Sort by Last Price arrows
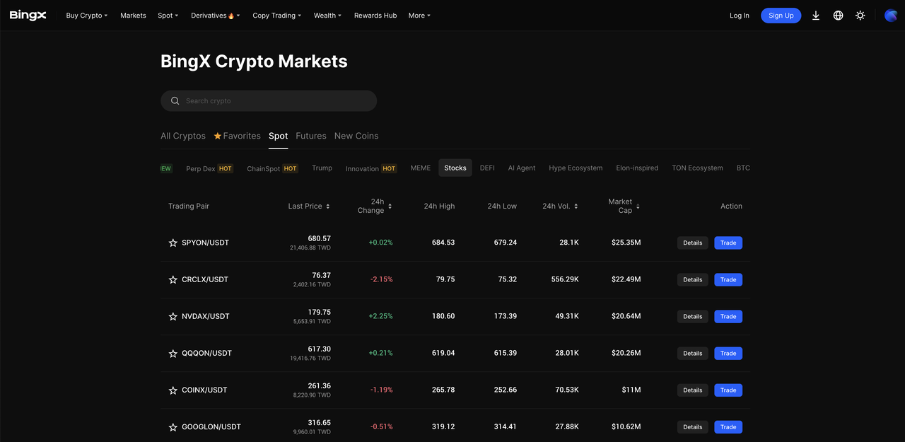The image size is (905, 442). click(327, 207)
